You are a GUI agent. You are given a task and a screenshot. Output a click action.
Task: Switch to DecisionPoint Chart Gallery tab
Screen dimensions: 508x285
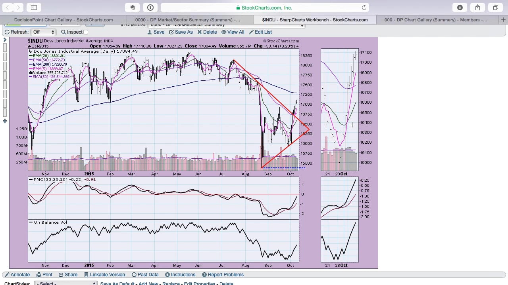click(63, 20)
